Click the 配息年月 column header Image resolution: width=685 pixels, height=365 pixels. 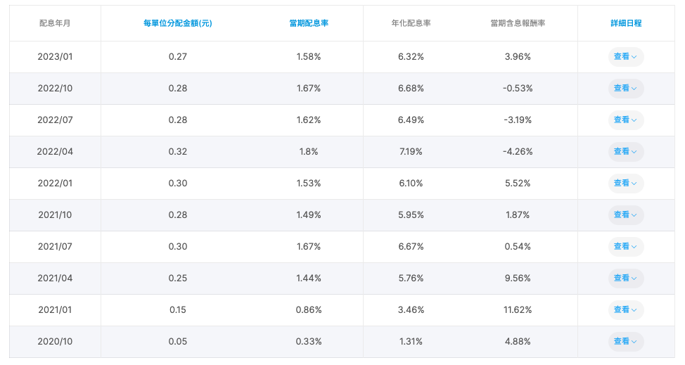tap(55, 23)
